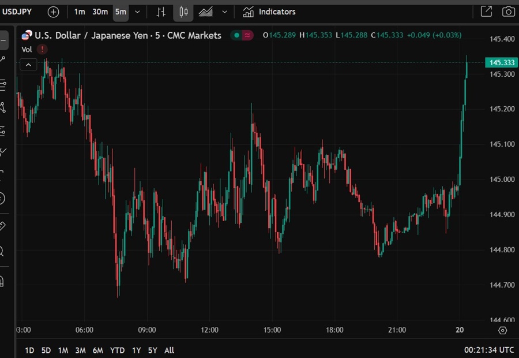Take a chart snapshot with the camera icon
Screen dimensions: 519x358
point(508,12)
